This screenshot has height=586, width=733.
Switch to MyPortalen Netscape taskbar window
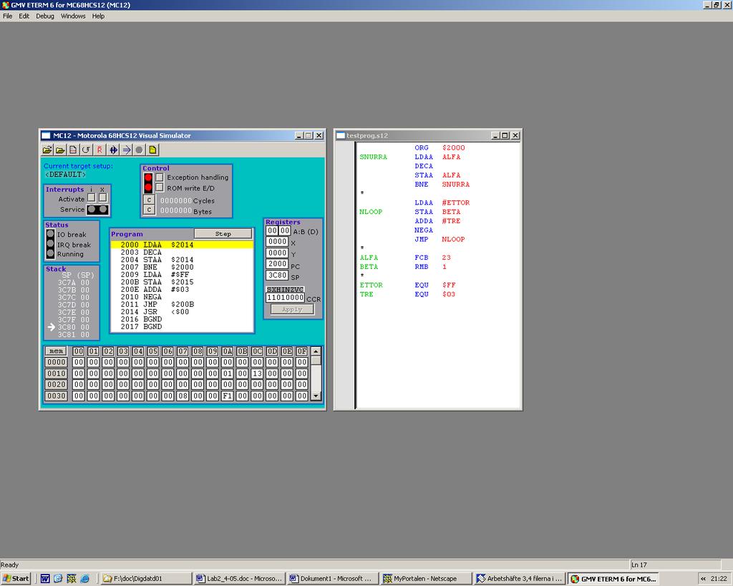coord(425,579)
